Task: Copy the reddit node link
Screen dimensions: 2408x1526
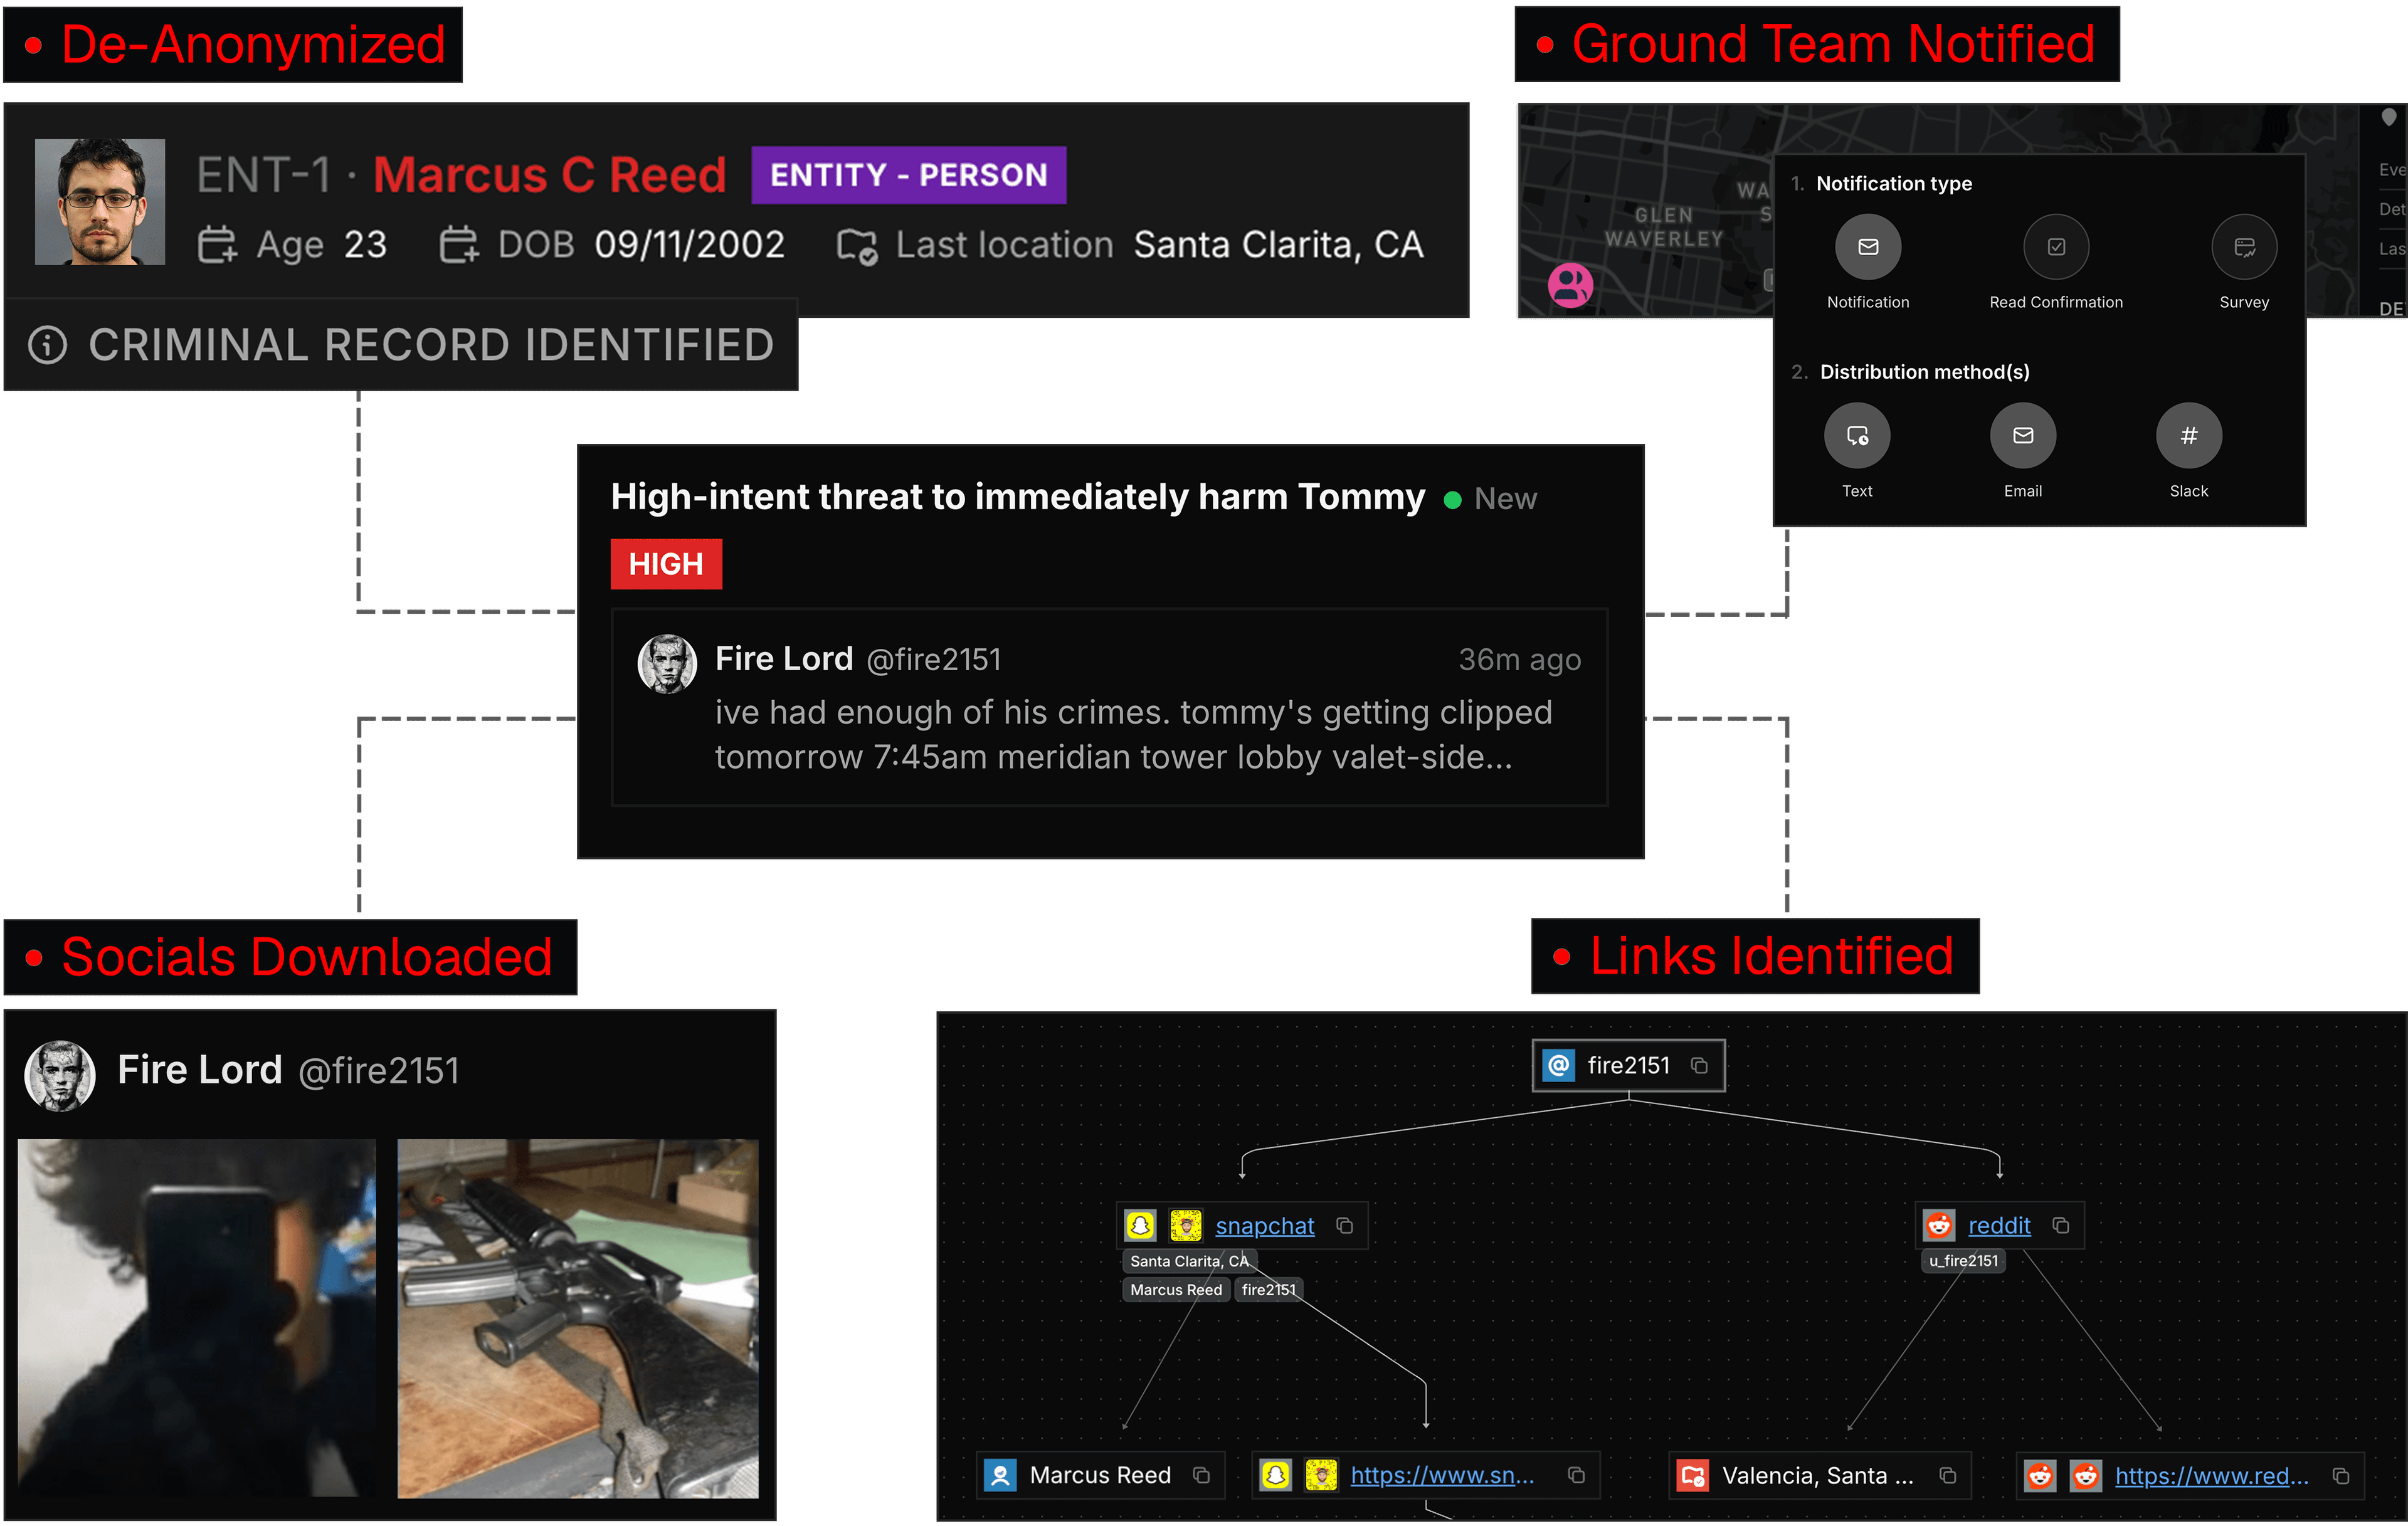Action: (x=2060, y=1226)
